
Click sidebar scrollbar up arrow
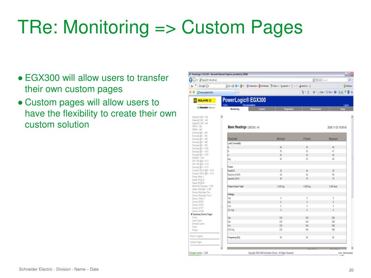click(222, 117)
